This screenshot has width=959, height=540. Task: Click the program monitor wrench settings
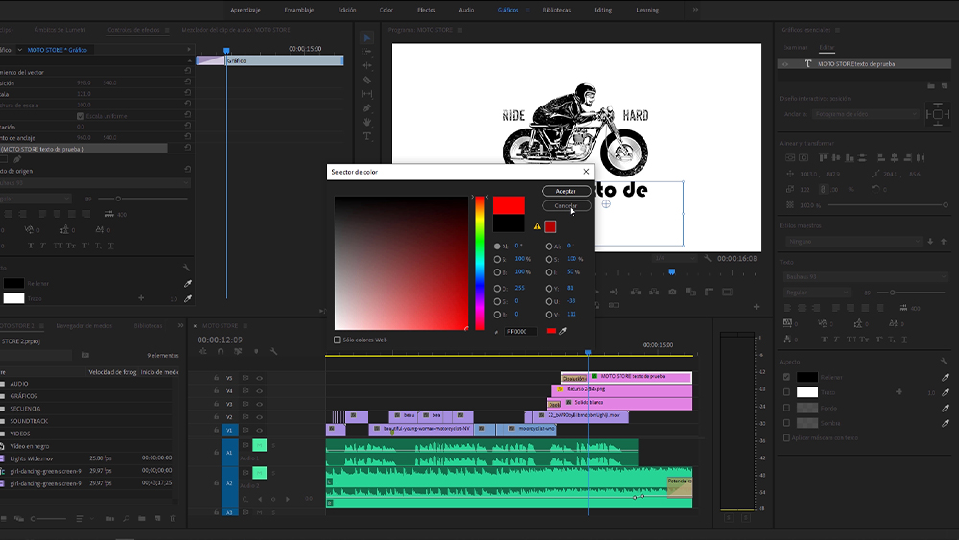(708, 258)
